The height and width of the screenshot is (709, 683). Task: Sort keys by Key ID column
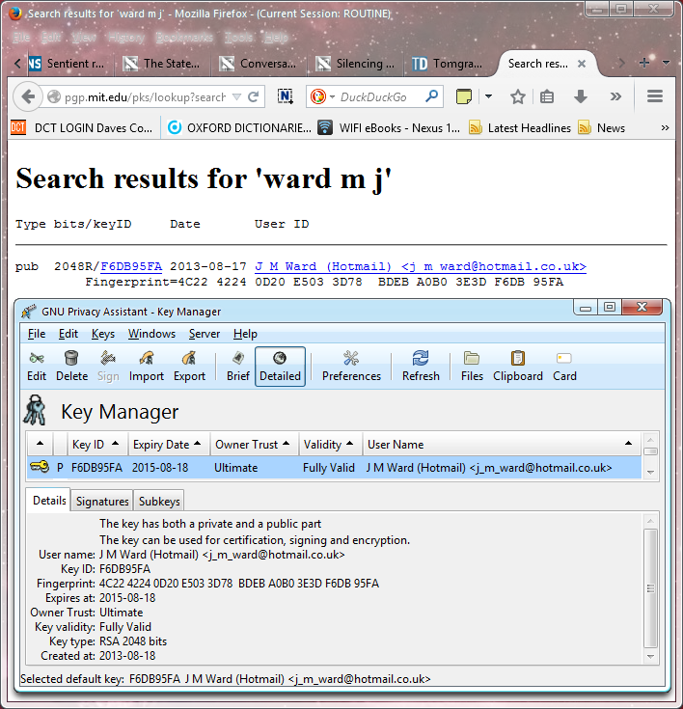tap(97, 444)
